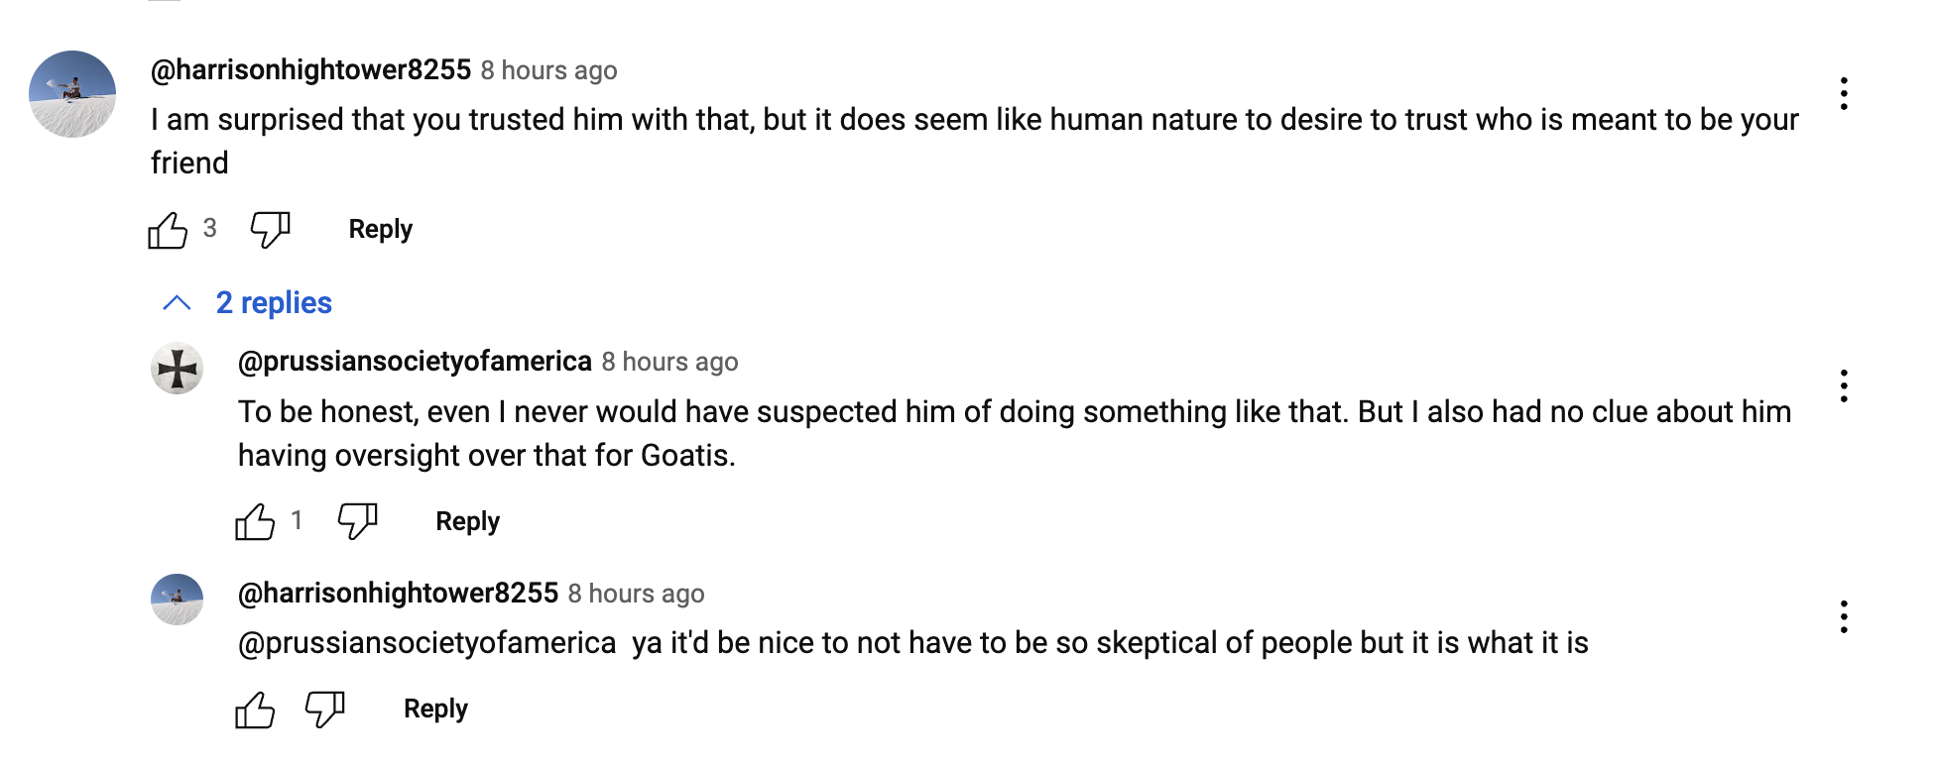
Task: Open three-dot menu on prussiansocietyofamerica reply
Action: pyautogui.click(x=1844, y=385)
